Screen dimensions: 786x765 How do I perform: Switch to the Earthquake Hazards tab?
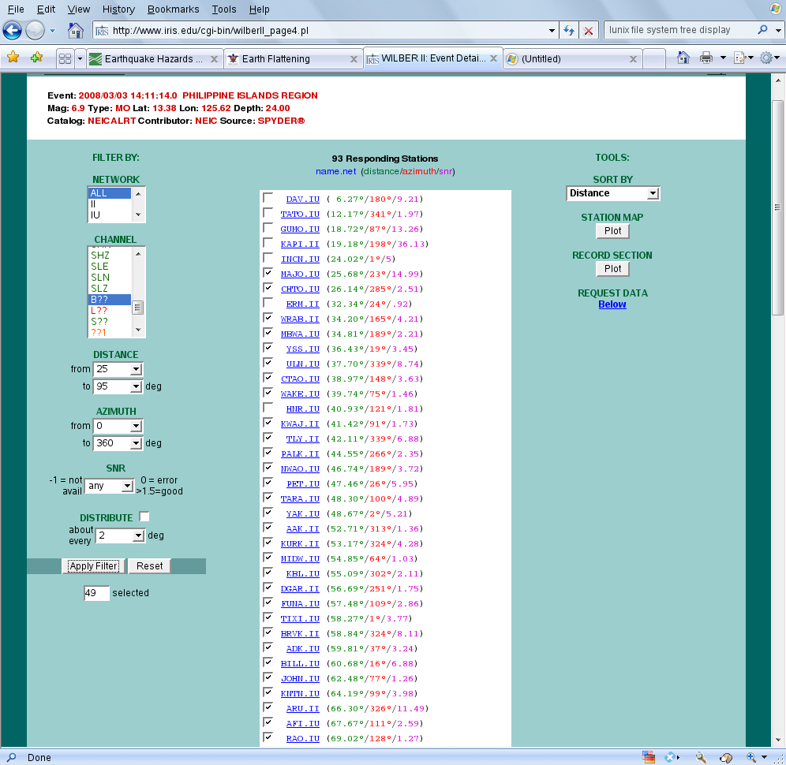153,59
